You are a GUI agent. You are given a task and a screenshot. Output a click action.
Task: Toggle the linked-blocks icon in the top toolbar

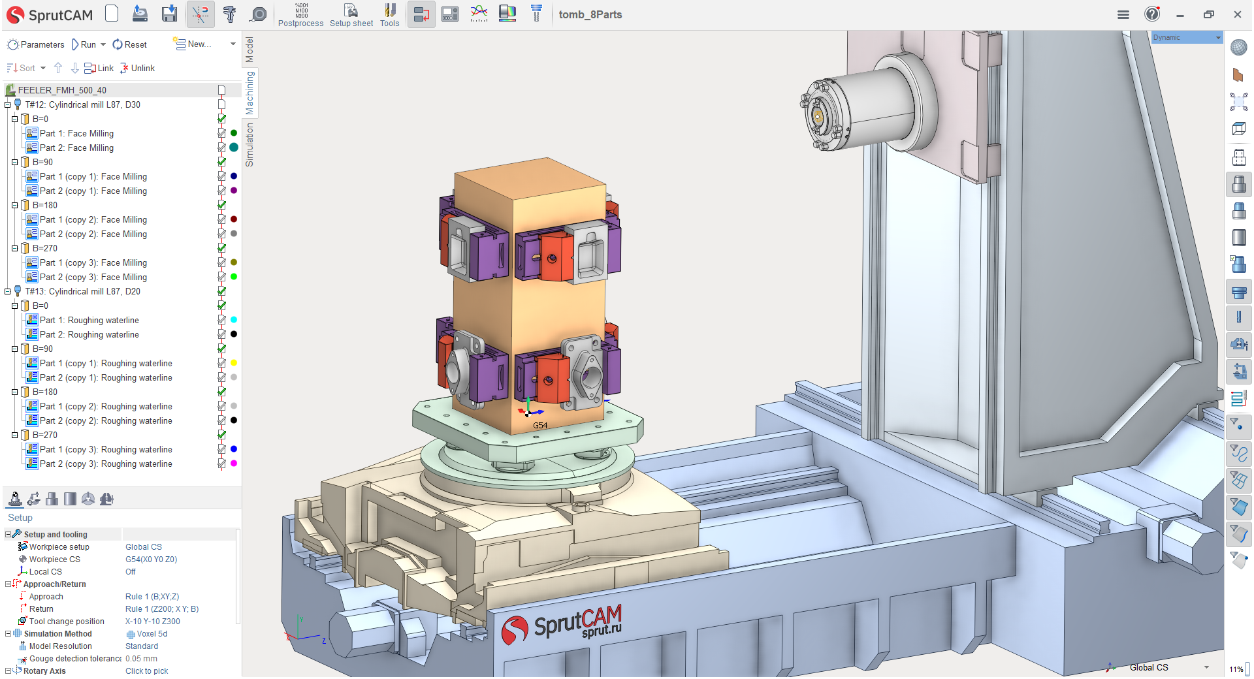[x=421, y=14]
